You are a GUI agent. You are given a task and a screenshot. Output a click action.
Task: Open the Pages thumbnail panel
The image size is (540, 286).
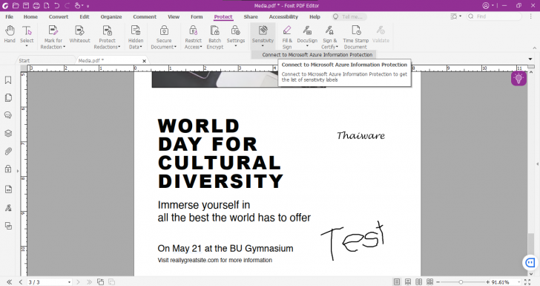(8, 98)
